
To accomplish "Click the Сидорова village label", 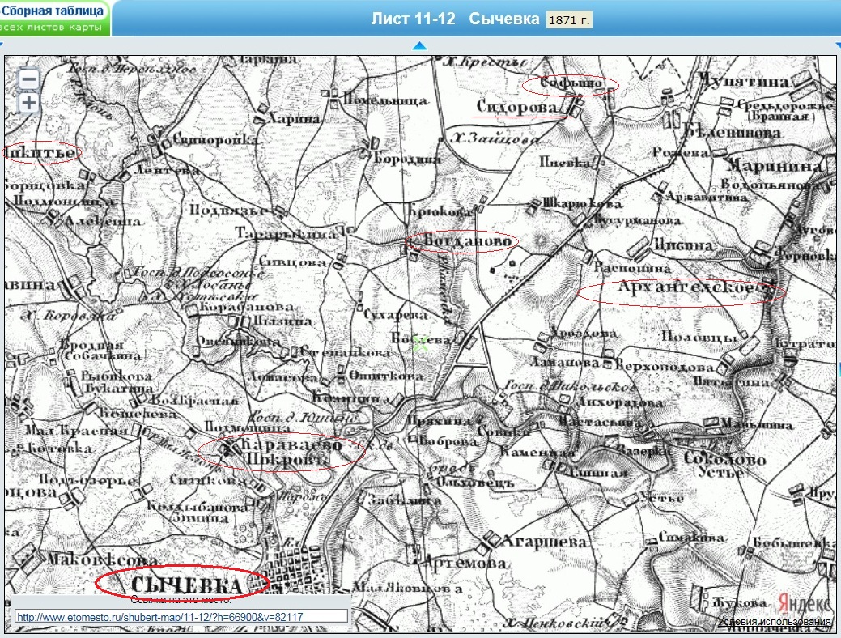I will click(517, 108).
